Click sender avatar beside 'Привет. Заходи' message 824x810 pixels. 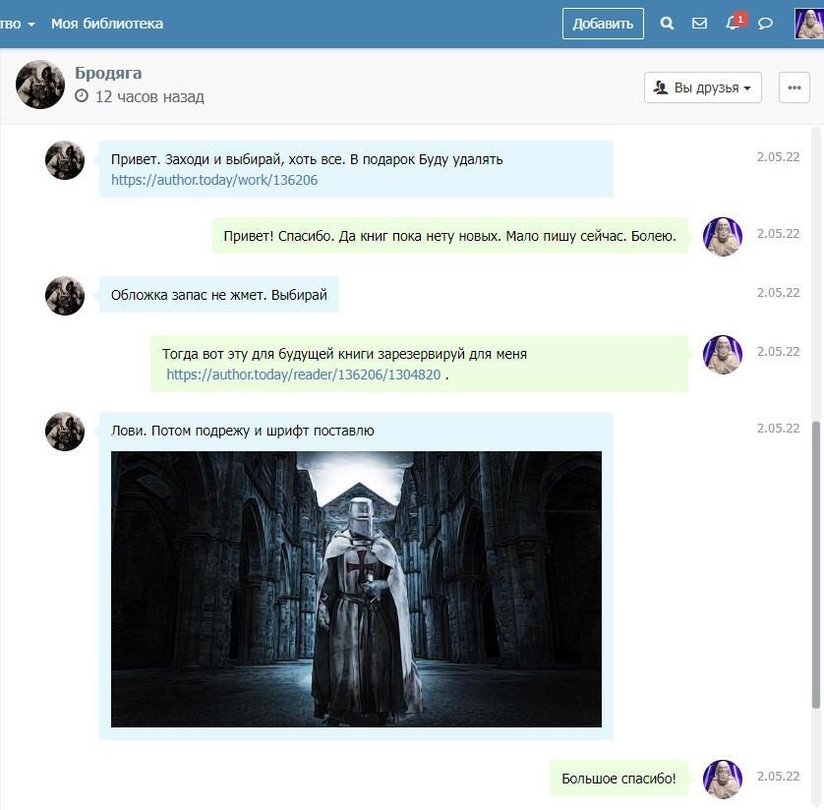65,160
